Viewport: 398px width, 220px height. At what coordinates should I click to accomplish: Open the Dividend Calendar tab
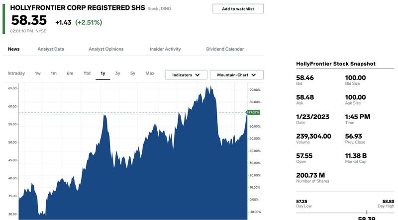225,49
